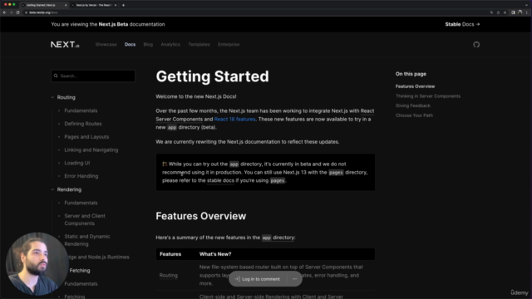532x299 pixels.
Task: Click the browser forward arrow
Action: pos(11,12)
